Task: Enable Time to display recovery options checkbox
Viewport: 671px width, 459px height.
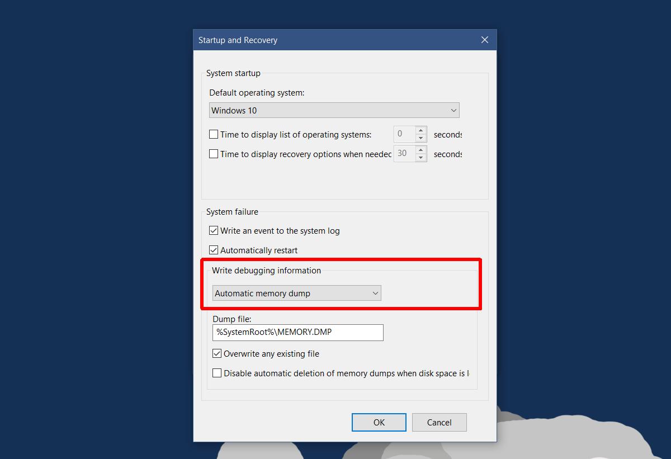Action: point(214,154)
